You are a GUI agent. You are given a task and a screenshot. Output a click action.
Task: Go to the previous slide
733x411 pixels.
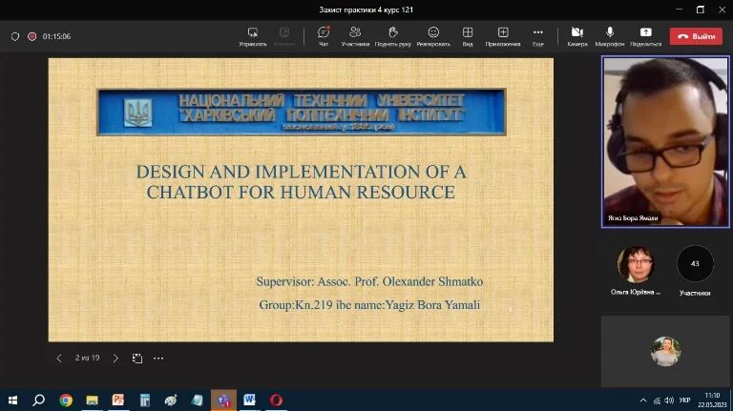pos(59,359)
